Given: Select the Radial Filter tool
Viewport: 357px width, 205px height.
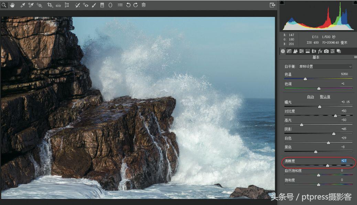Looking at the screenshot, I should point(110,5).
